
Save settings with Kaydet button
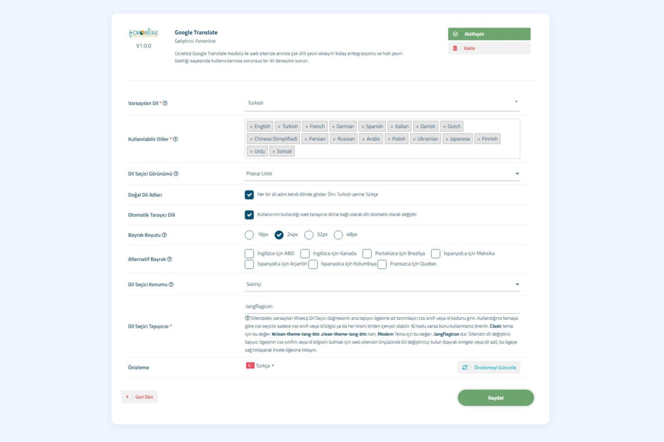tap(496, 398)
